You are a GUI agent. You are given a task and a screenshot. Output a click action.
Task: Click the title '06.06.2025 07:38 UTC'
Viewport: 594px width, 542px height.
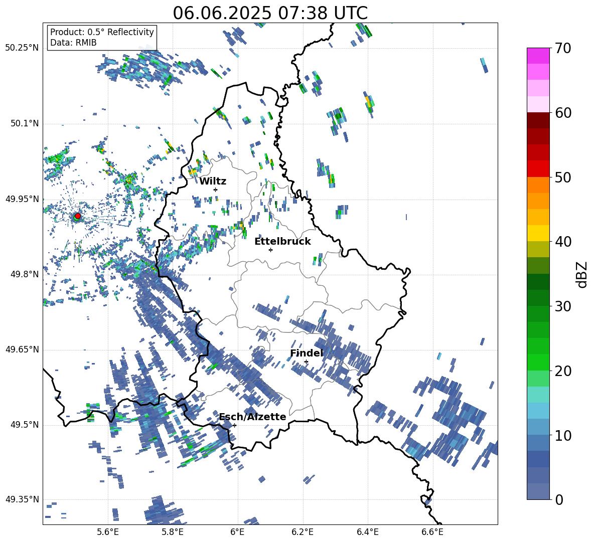270,13
